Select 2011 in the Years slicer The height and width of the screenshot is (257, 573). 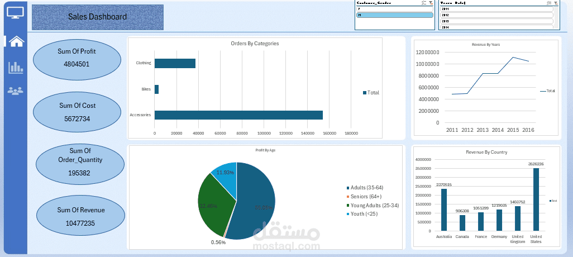(496, 9)
